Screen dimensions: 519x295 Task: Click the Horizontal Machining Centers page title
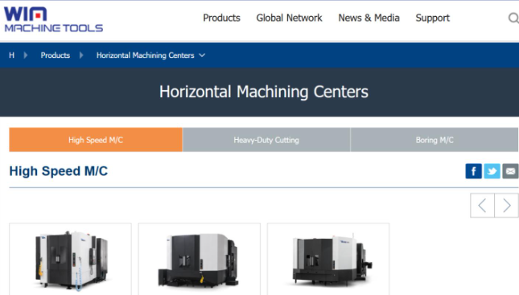[x=264, y=92]
